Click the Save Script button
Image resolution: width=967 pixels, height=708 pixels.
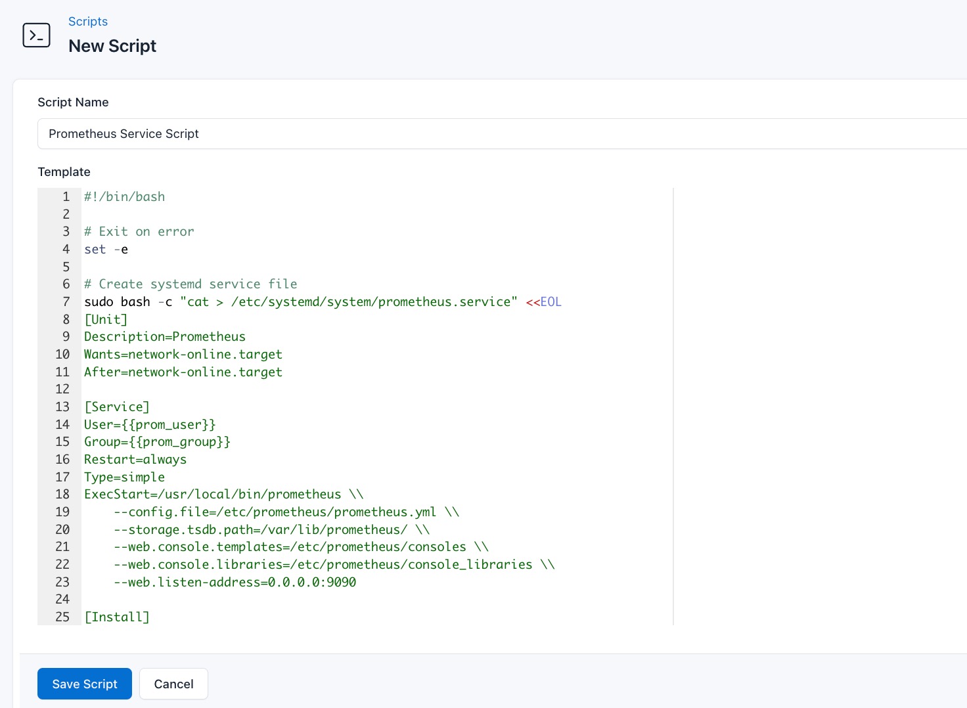point(84,684)
